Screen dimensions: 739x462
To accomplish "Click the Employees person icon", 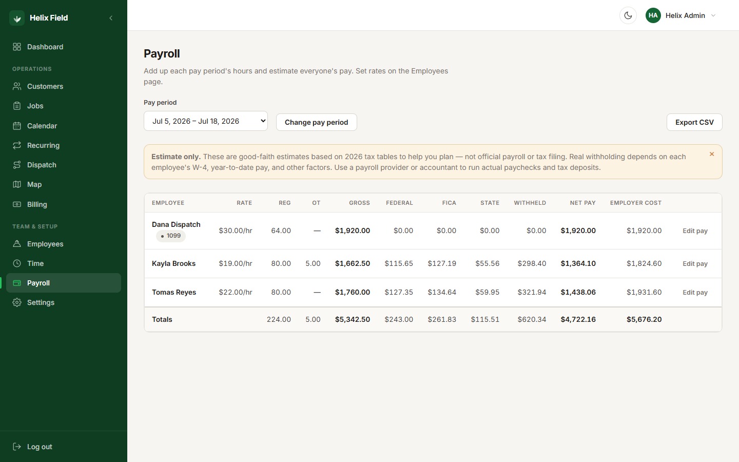I will click(x=17, y=244).
